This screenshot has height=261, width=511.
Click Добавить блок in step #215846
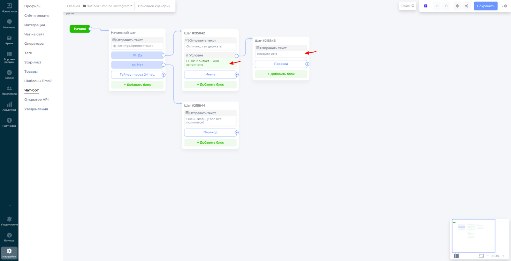click(x=281, y=74)
